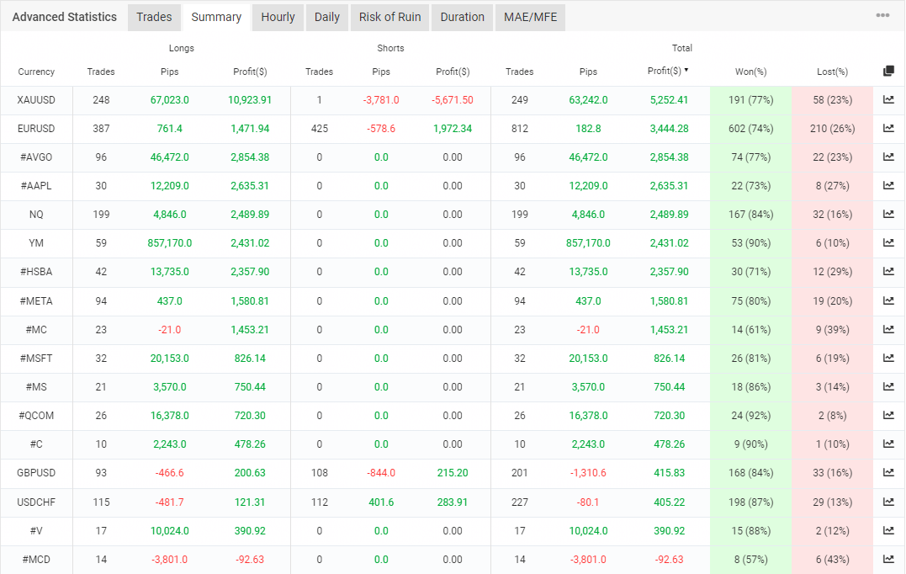
Task: Open the chart icon for NQ row
Action: coord(888,214)
